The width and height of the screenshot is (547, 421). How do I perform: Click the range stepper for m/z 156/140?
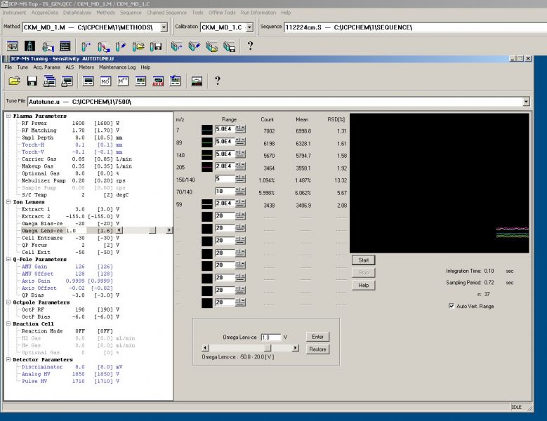point(240,178)
